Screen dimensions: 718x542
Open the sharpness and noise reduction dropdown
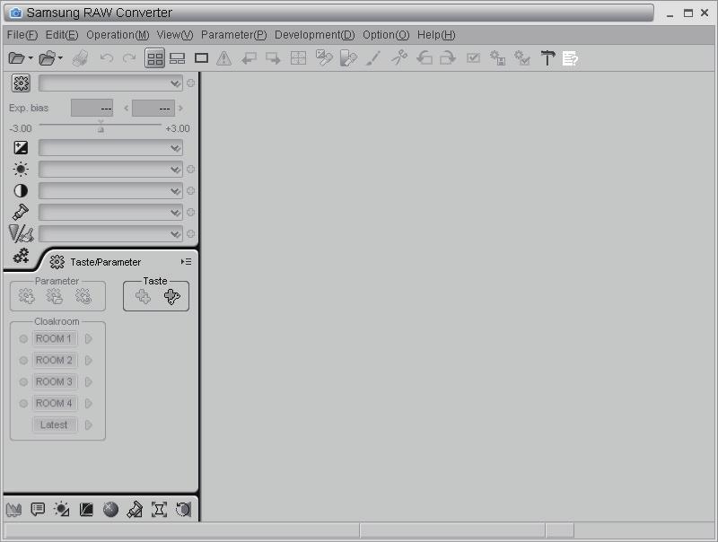(110, 234)
